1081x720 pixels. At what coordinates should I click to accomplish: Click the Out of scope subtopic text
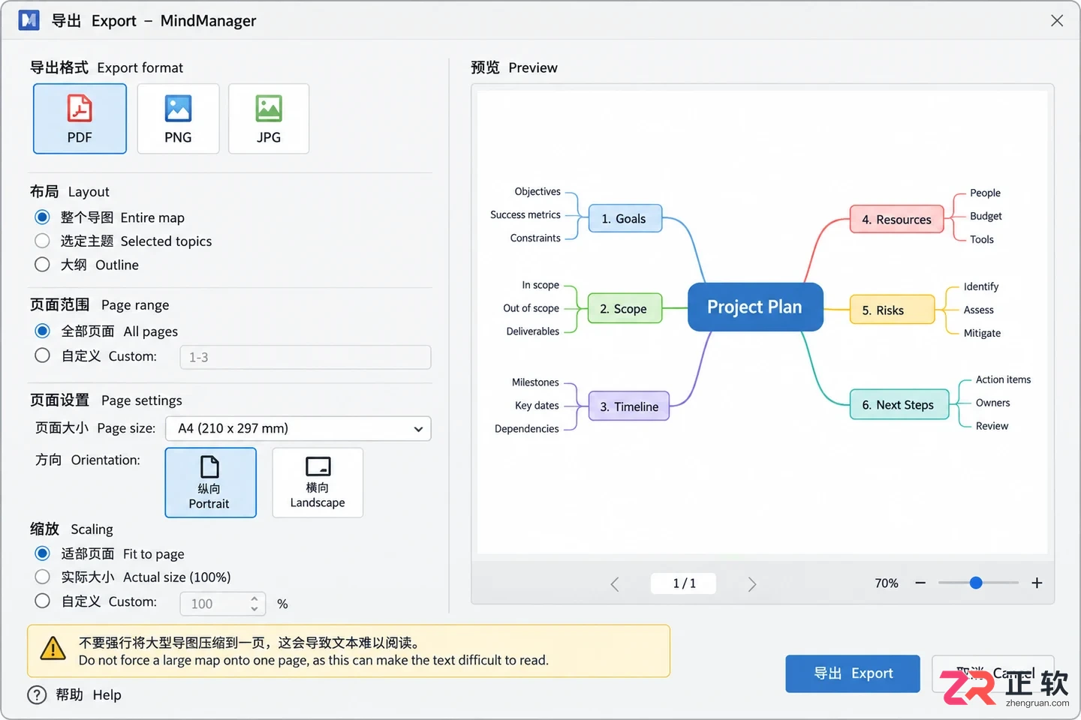[x=531, y=308]
